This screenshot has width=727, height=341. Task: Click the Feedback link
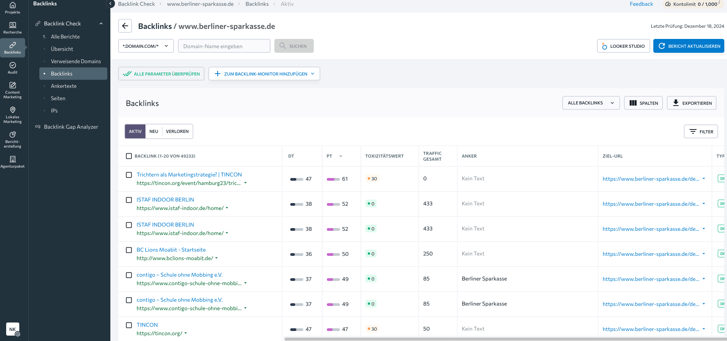coord(641,4)
